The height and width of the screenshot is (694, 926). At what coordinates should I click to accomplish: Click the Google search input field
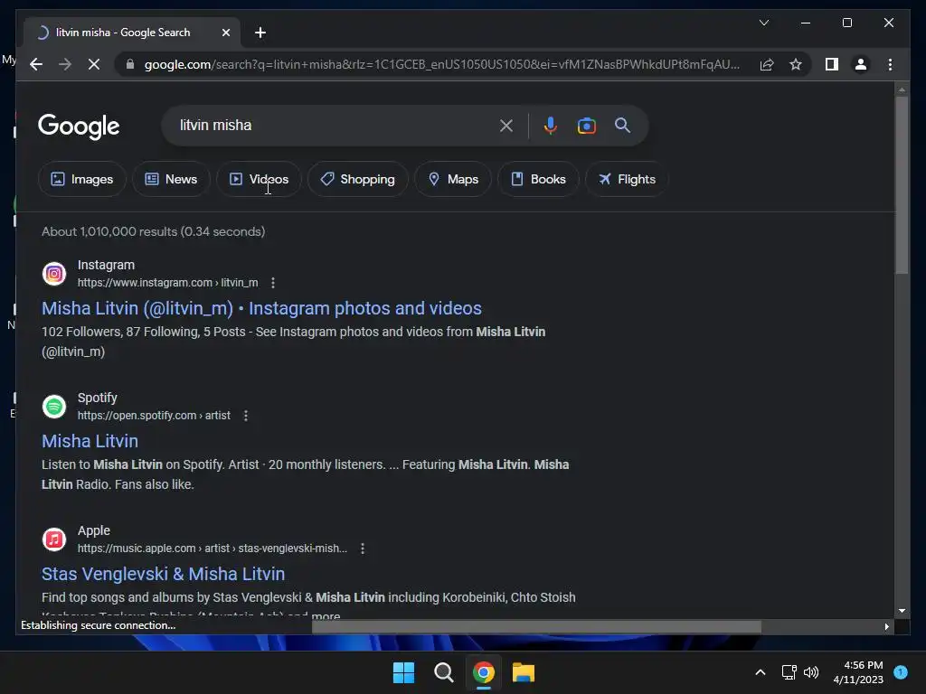tap(334, 125)
